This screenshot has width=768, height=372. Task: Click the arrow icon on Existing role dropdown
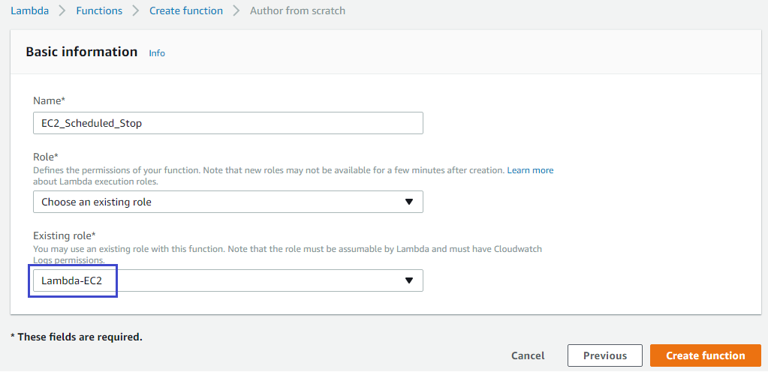409,280
